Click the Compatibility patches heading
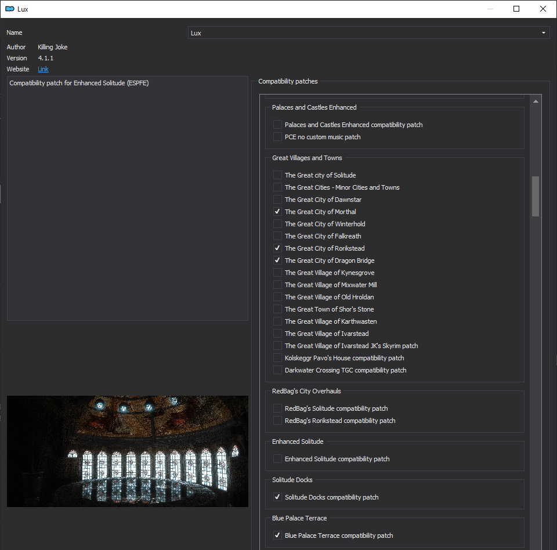Viewport: 557px width, 550px height. point(288,81)
